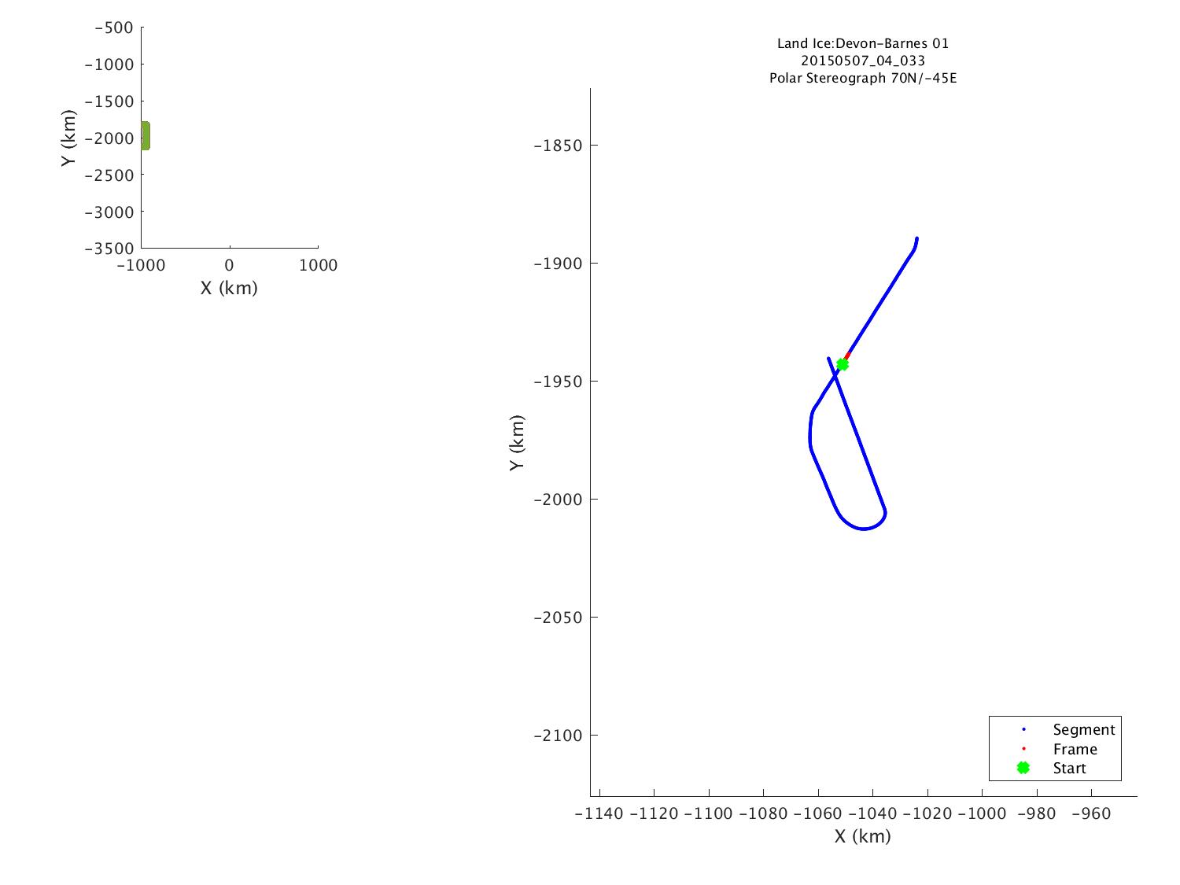Image resolution: width=1180 pixels, height=885 pixels.
Task: Click the 'Polar Stereograph 70N/-45E' subtitle
Action: pos(862,78)
